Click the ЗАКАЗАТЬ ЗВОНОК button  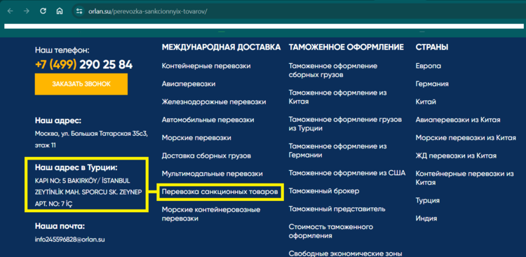pos(81,84)
